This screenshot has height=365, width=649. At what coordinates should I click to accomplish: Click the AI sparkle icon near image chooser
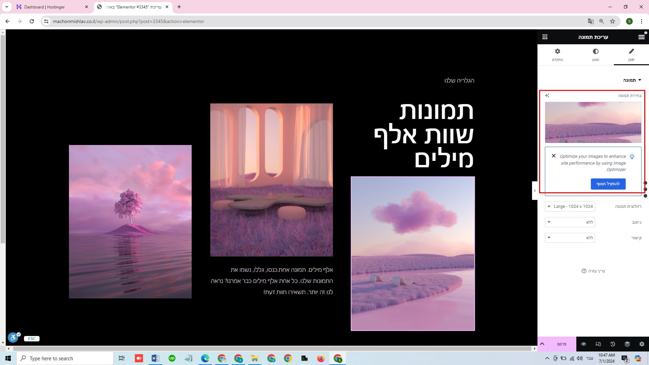[x=547, y=96]
